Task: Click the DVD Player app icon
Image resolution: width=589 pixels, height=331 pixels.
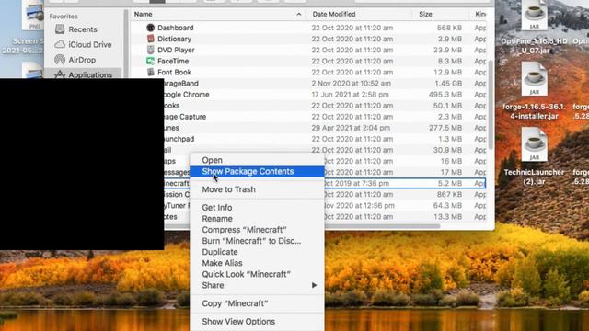Action: (151, 50)
